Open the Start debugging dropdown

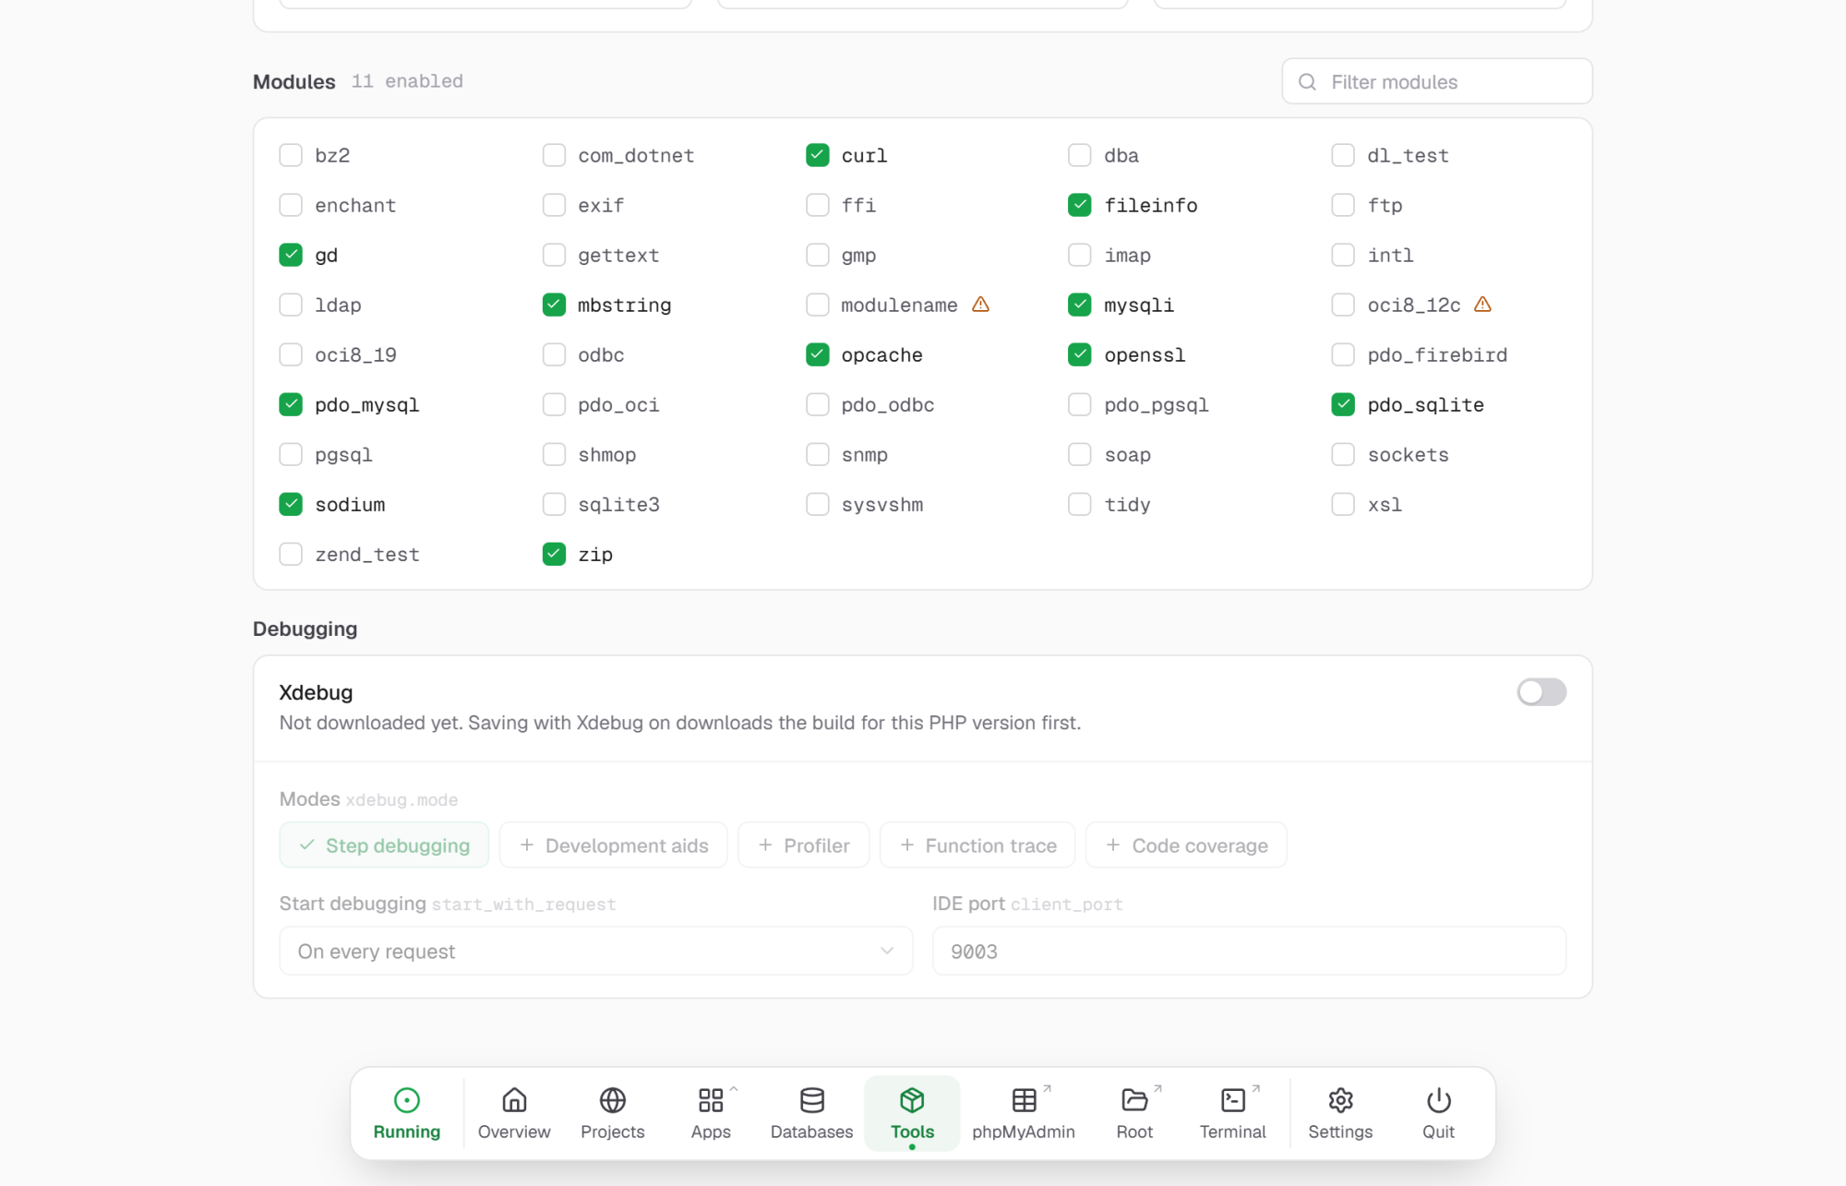596,951
